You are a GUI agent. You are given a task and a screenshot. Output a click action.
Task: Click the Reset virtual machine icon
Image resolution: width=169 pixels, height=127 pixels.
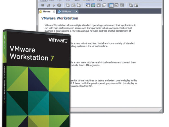(59, 5)
